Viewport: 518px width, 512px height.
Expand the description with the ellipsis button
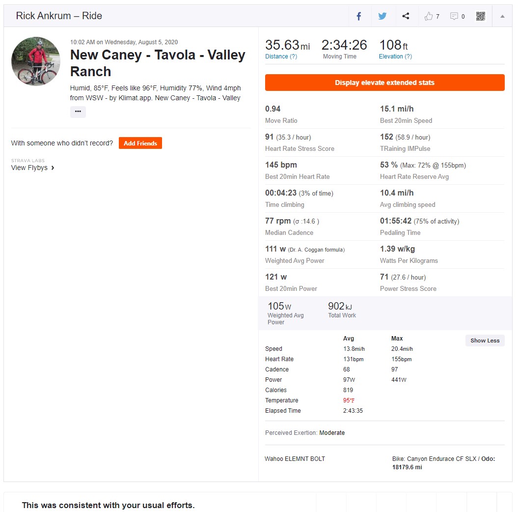78,112
